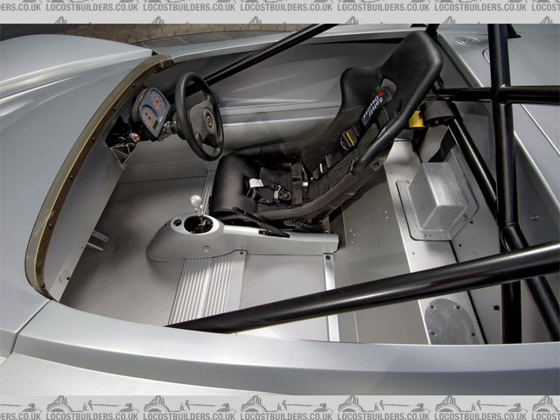
Task: Click the silver gear shift knob
Action: 197,204
